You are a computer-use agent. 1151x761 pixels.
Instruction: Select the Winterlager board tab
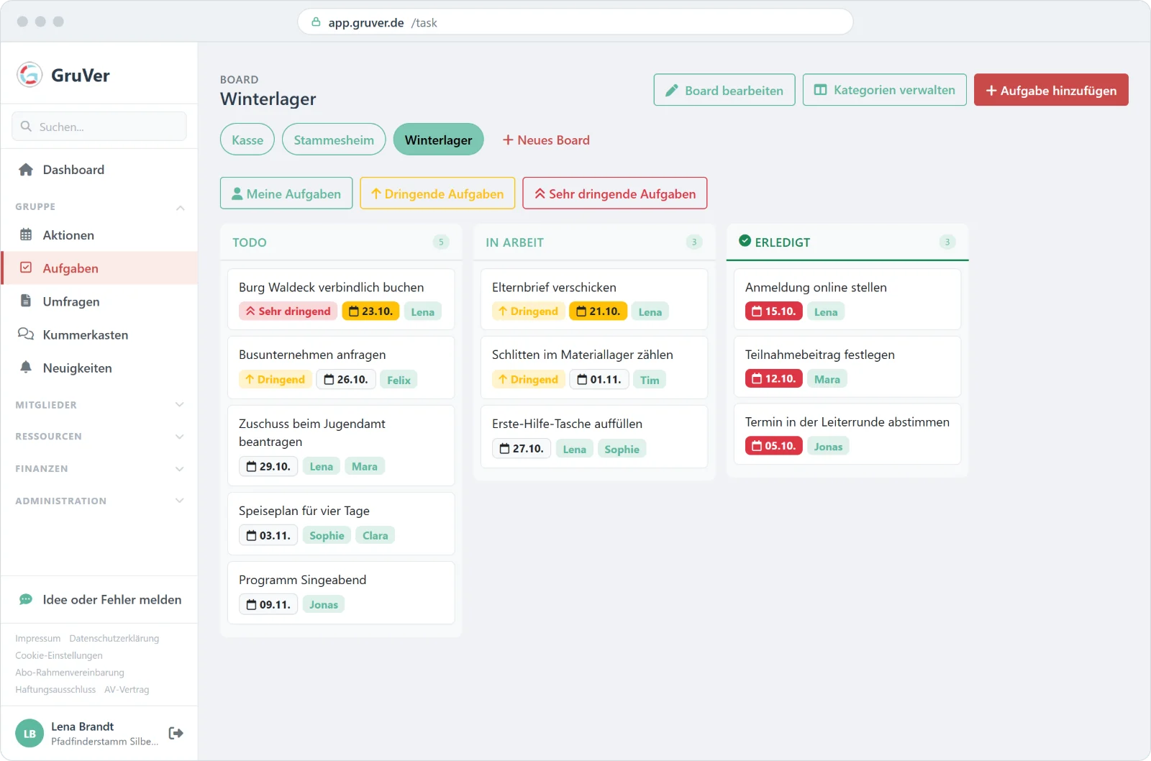tap(438, 140)
